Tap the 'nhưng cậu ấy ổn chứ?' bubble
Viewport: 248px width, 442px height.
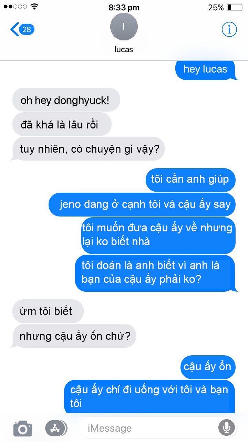(74, 336)
